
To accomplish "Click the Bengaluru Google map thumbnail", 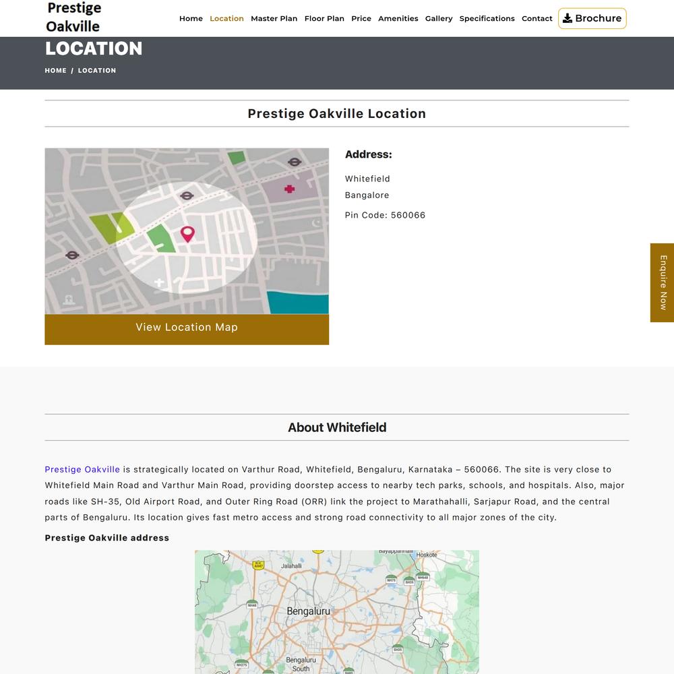I will click(x=336, y=612).
